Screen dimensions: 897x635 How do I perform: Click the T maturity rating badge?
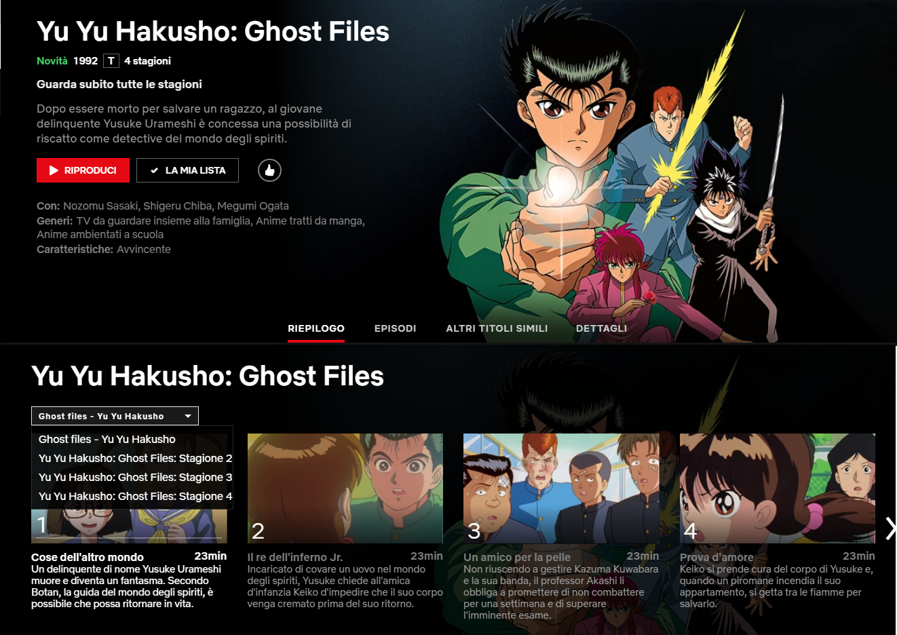click(x=111, y=60)
